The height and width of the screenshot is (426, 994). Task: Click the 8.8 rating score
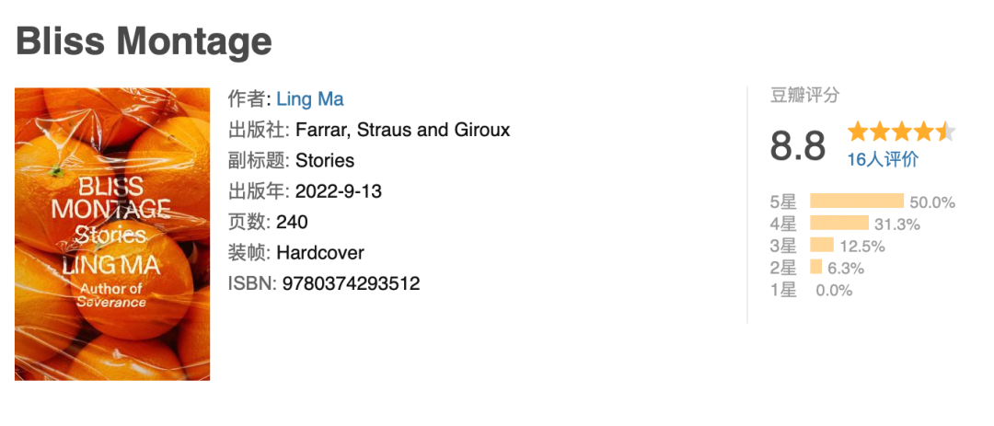coord(798,146)
